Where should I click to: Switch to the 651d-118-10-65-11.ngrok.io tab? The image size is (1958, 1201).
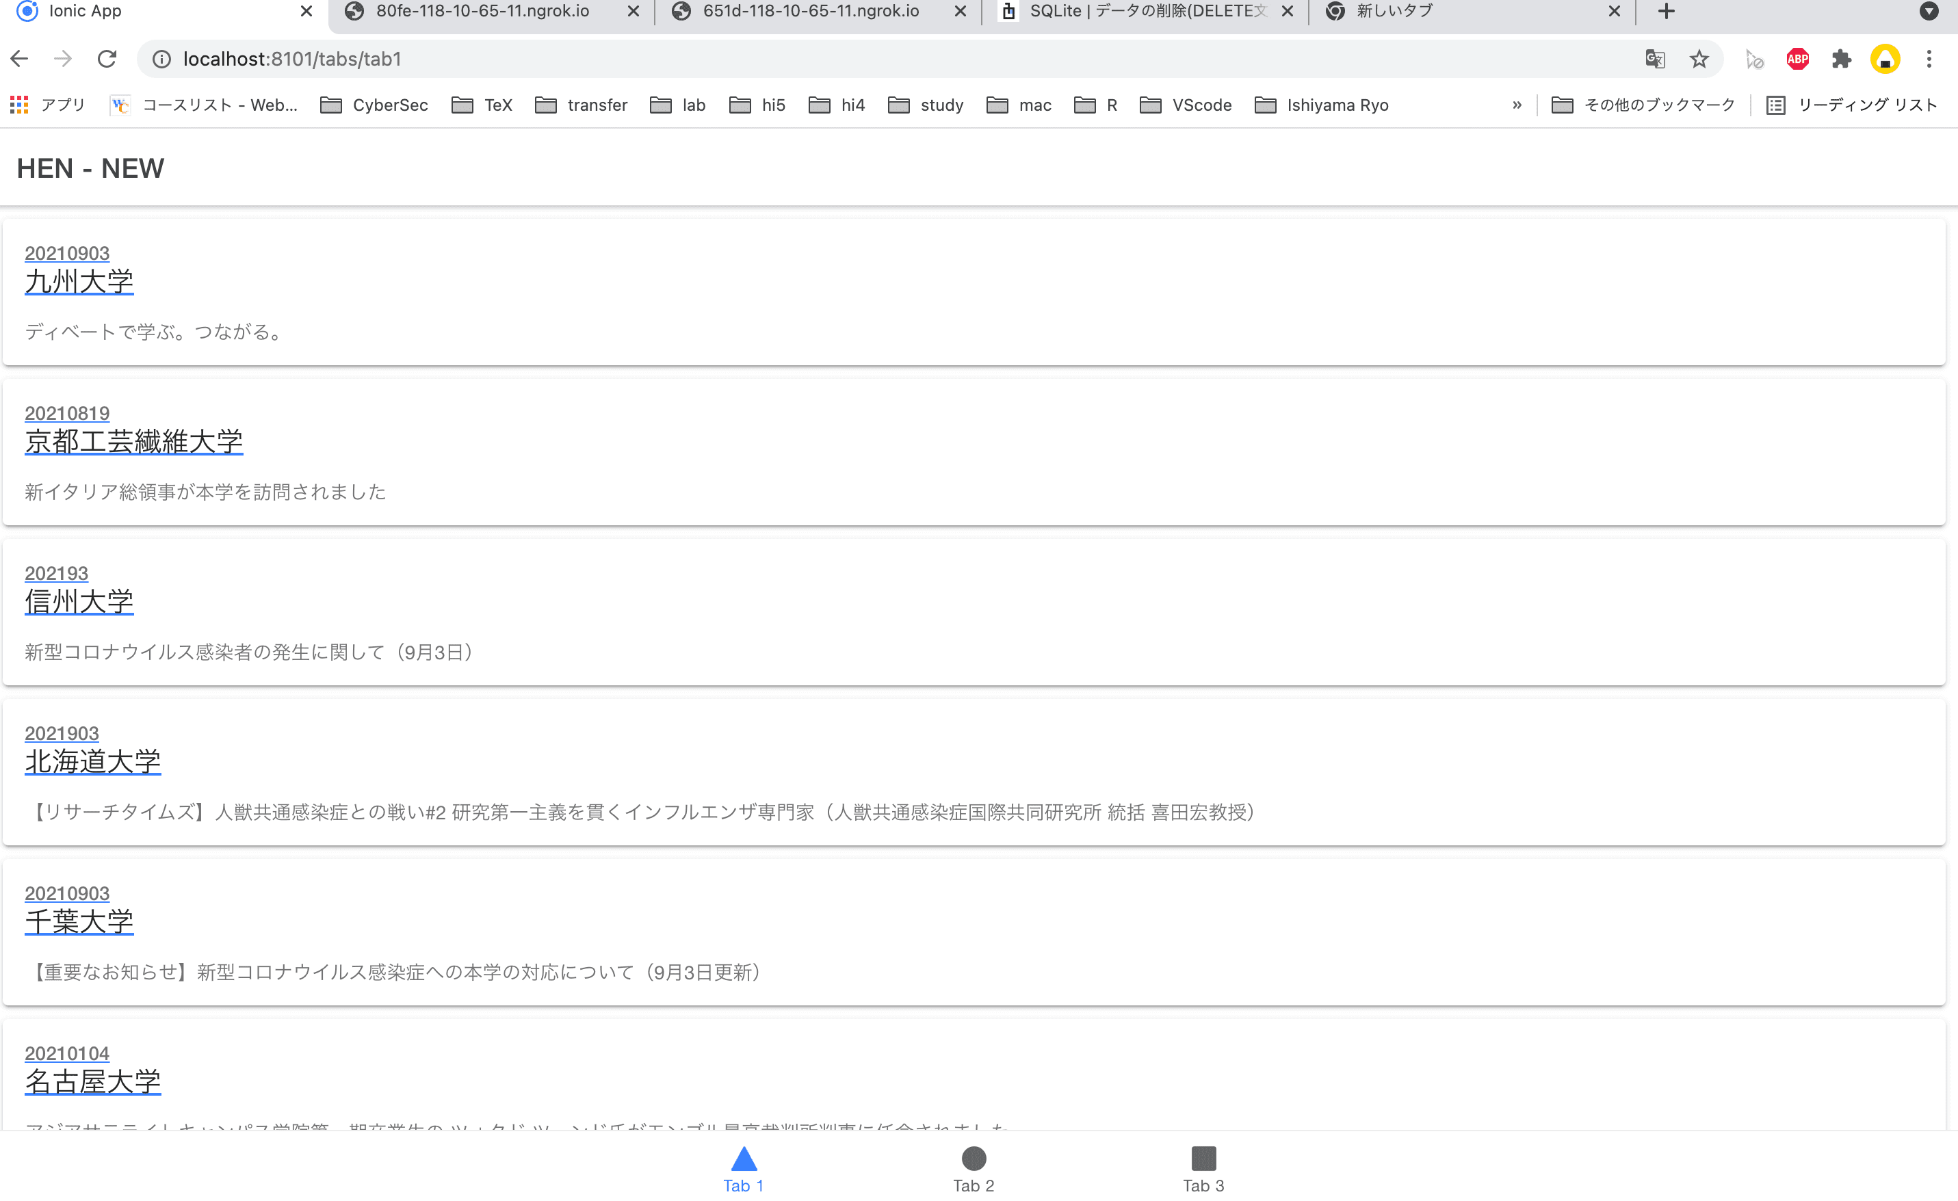(811, 11)
